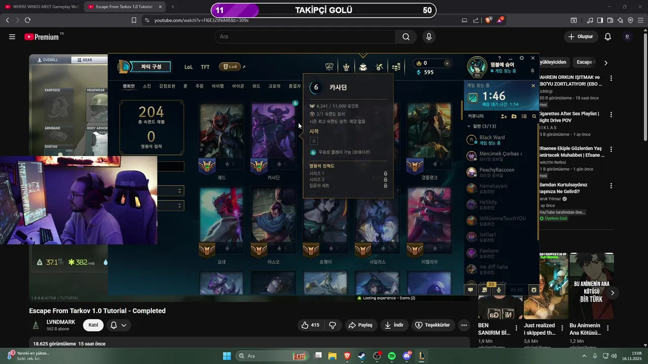
Task: Open the second filter dropdown in collection
Action: click(171, 206)
